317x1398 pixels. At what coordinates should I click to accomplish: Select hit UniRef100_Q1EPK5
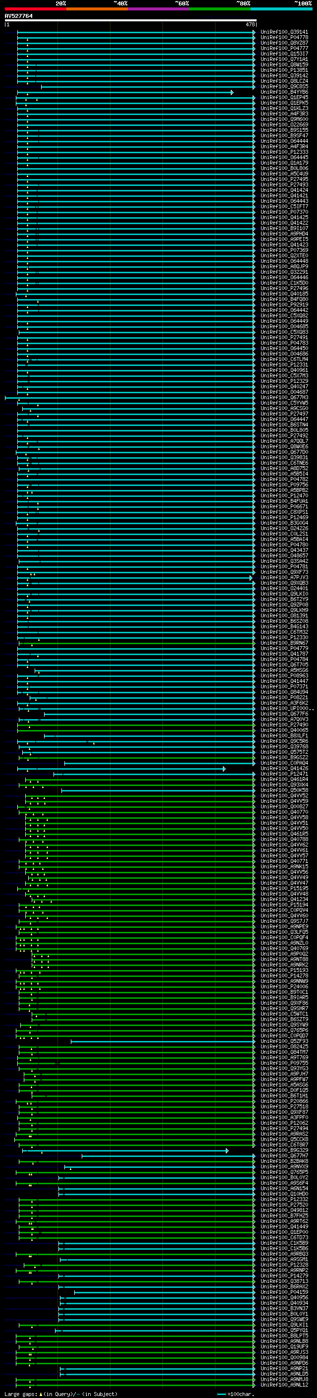[284, 103]
